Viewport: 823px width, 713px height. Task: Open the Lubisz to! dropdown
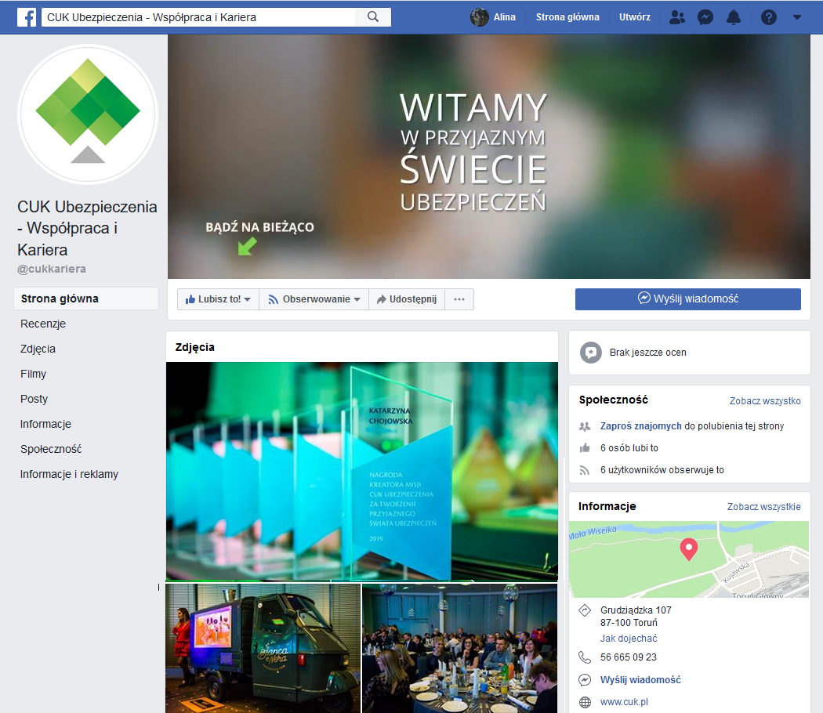click(218, 299)
